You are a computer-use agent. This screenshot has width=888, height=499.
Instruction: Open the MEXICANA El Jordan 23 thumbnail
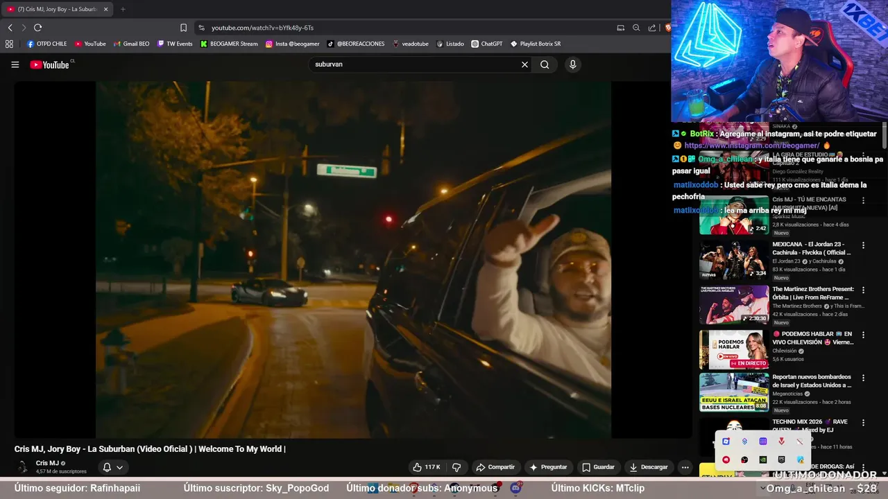(x=734, y=260)
